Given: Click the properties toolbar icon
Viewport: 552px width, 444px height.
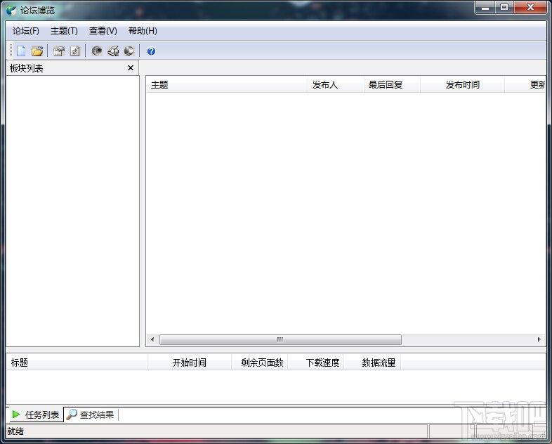Looking at the screenshot, I should (x=59, y=51).
